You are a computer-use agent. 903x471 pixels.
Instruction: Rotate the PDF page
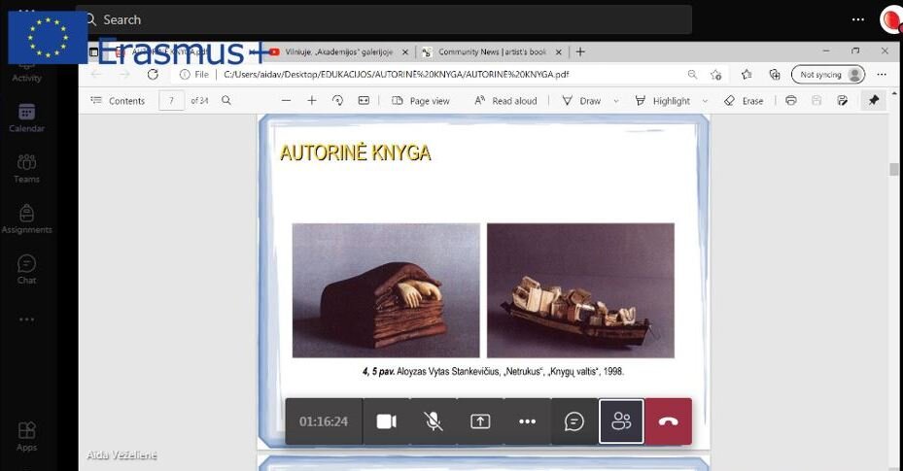click(x=337, y=101)
